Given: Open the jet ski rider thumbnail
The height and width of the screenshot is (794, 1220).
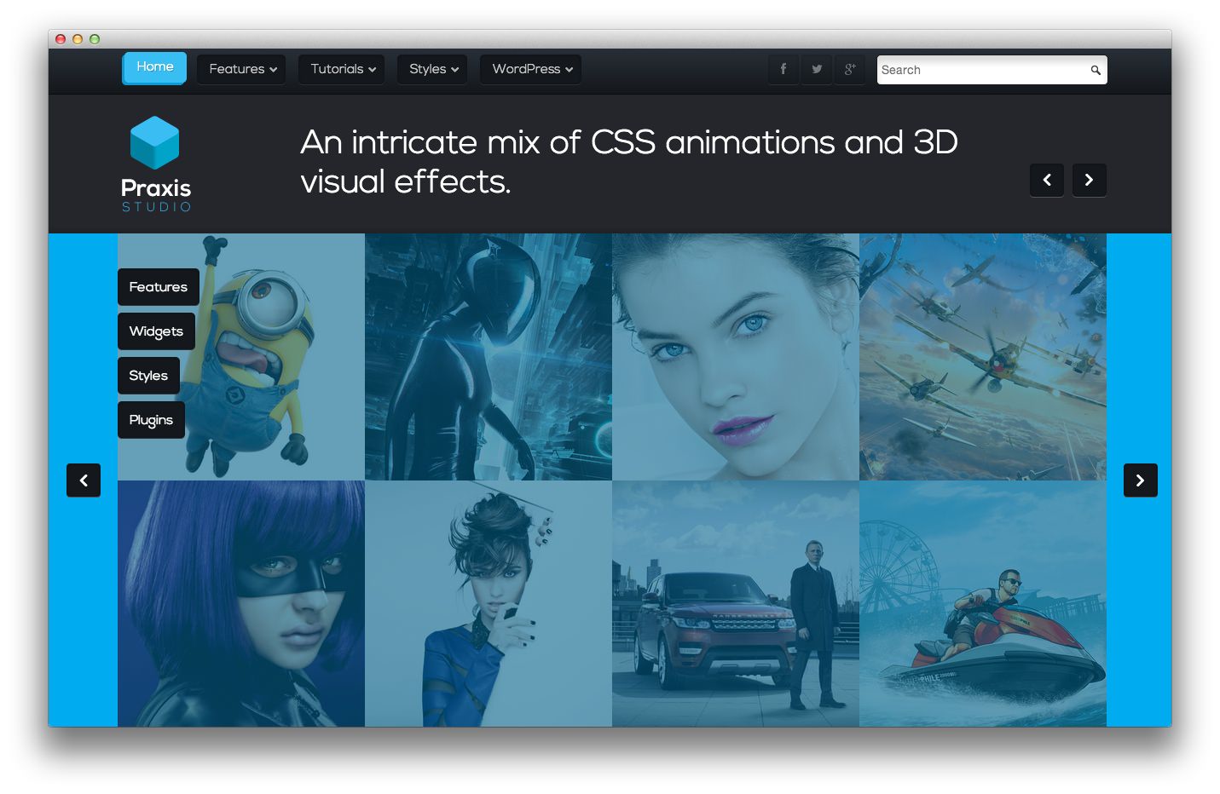Looking at the screenshot, I should pyautogui.click(x=983, y=603).
